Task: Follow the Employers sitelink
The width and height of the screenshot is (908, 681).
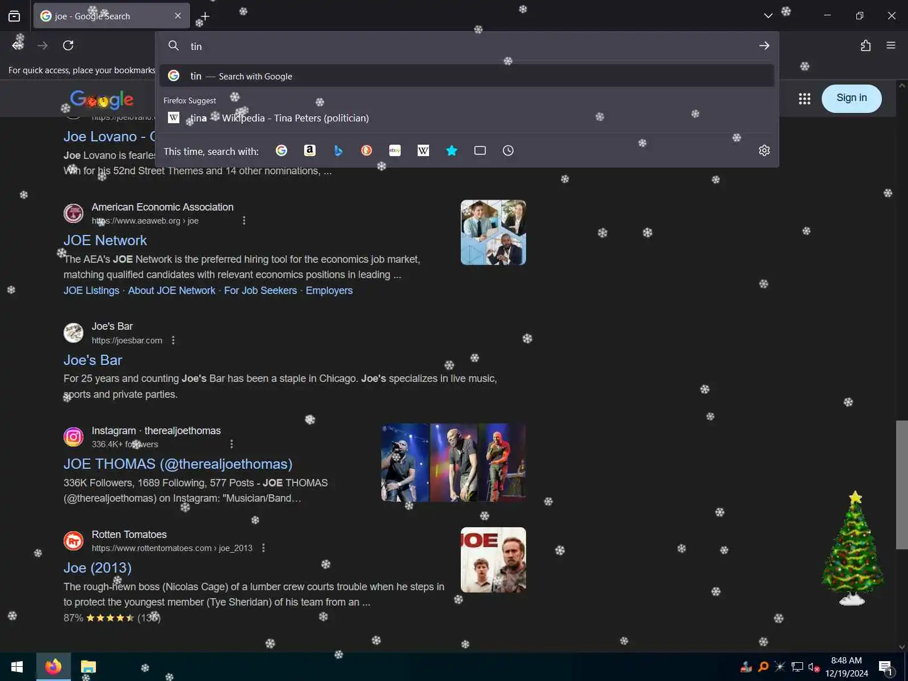Action: pos(329,291)
